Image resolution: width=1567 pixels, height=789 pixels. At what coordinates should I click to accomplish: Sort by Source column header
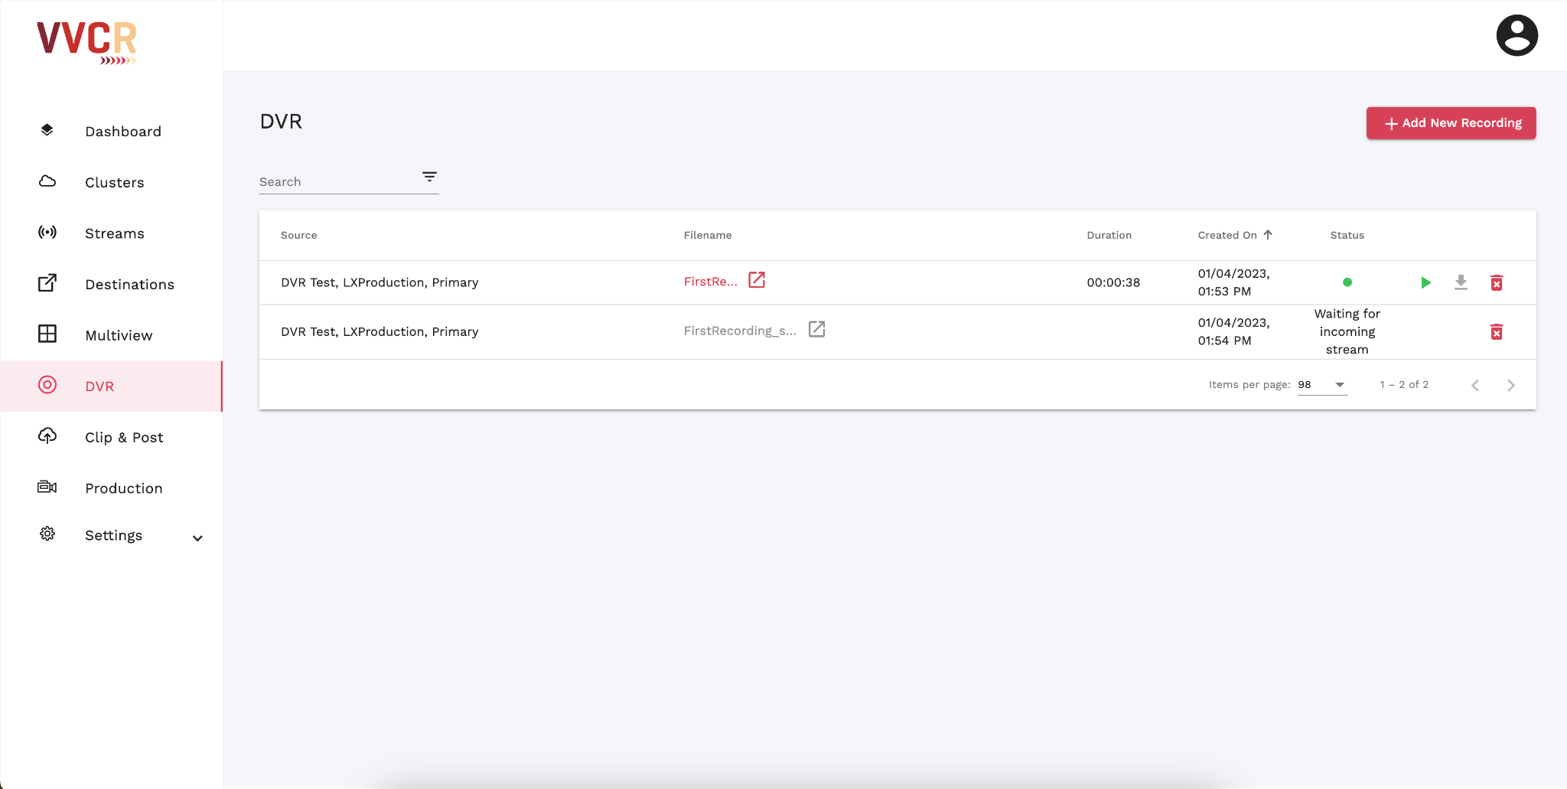click(x=299, y=235)
